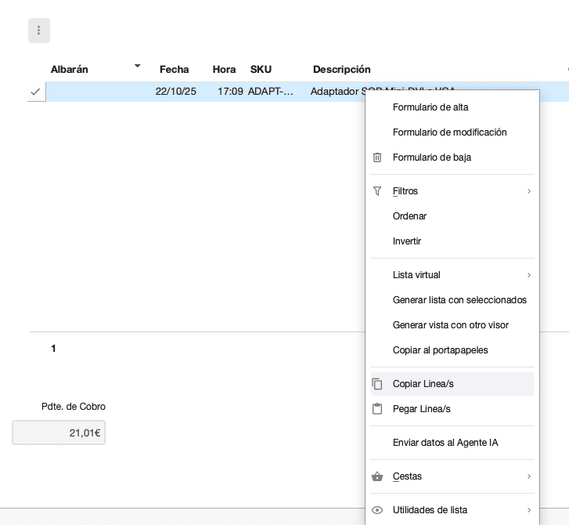Expand the Filtros submenu arrow
Image resolution: width=569 pixels, height=525 pixels.
point(529,191)
